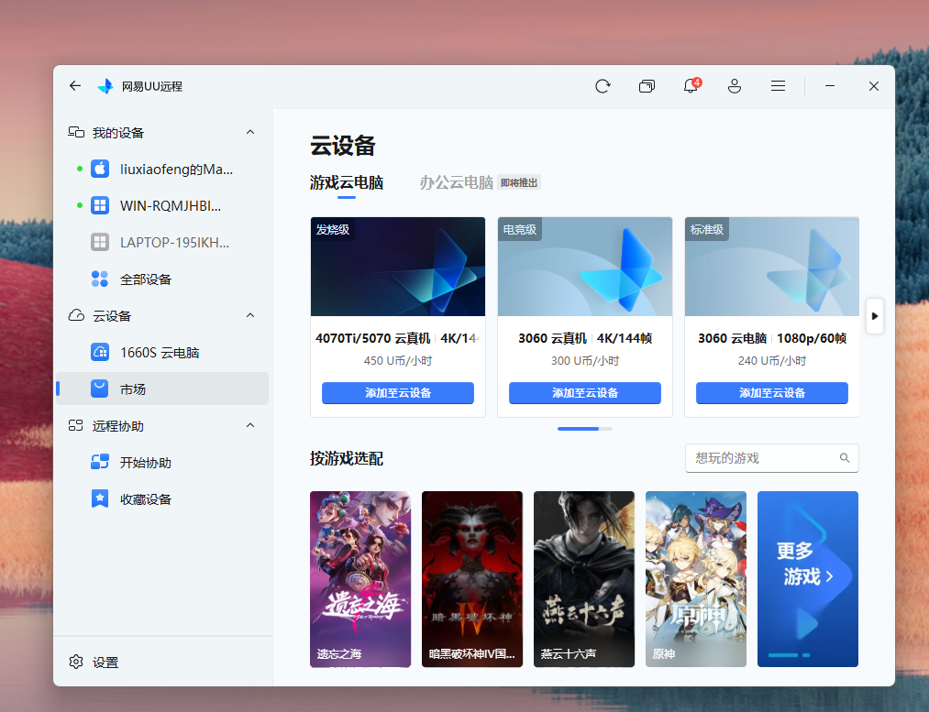The height and width of the screenshot is (712, 929).
Task: Open the user account profile icon
Action: (735, 86)
